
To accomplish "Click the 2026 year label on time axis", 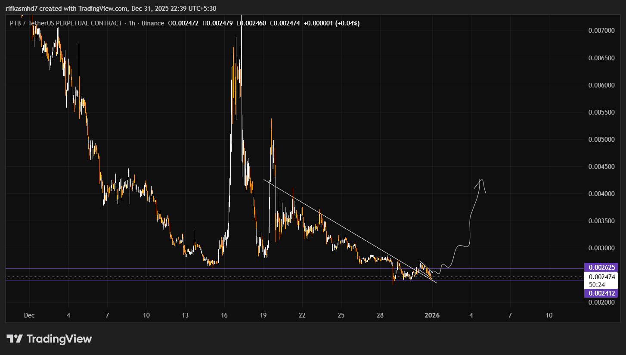I will point(432,315).
